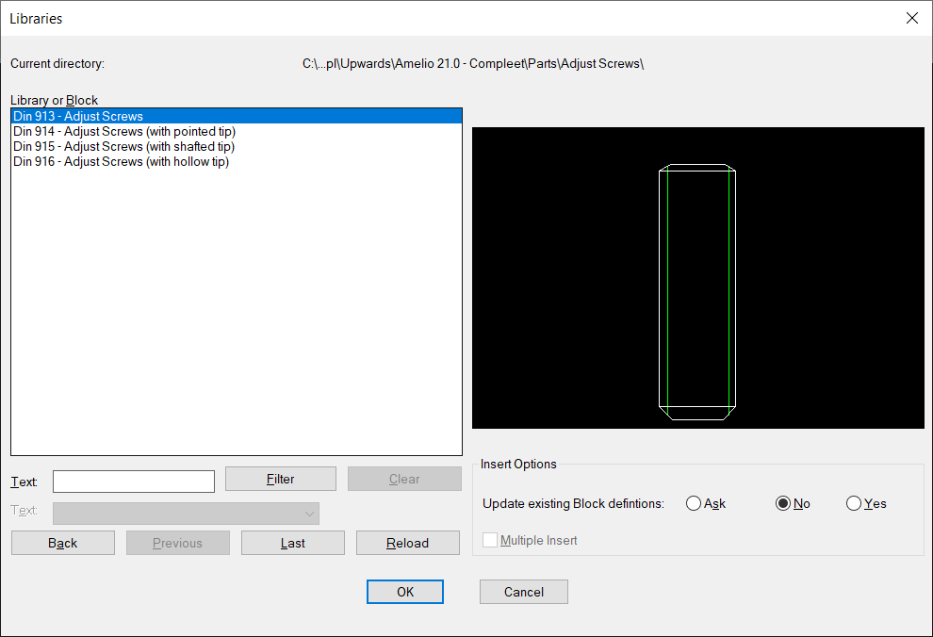Viewport: 933px width, 637px height.
Task: Go Back to parent directory
Action: pos(63,543)
